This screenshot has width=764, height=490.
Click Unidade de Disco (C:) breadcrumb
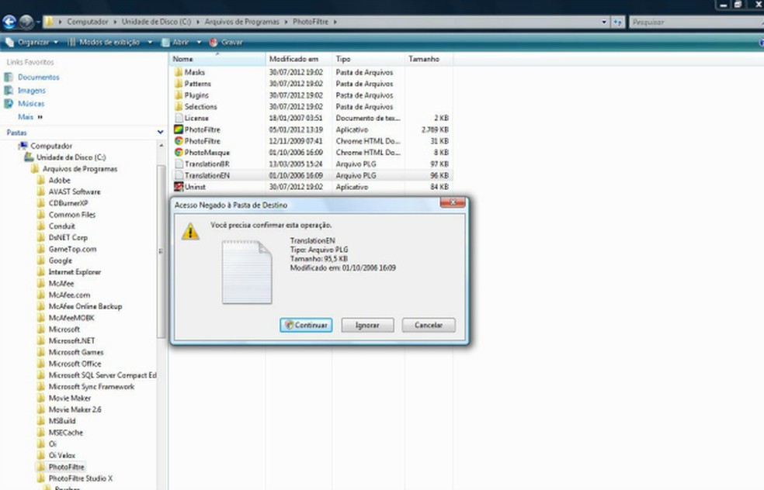156,22
